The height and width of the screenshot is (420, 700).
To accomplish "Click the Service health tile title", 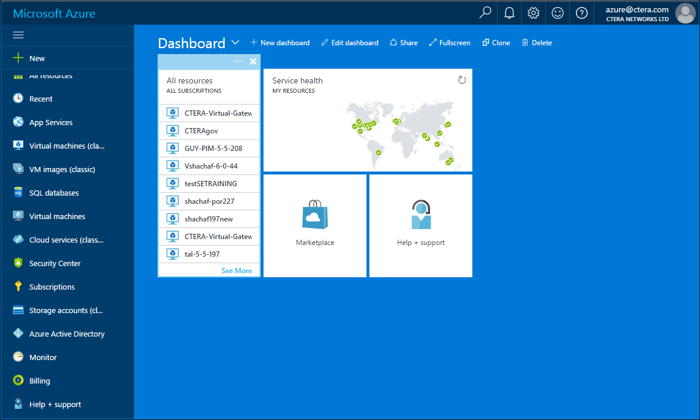I will [x=297, y=80].
